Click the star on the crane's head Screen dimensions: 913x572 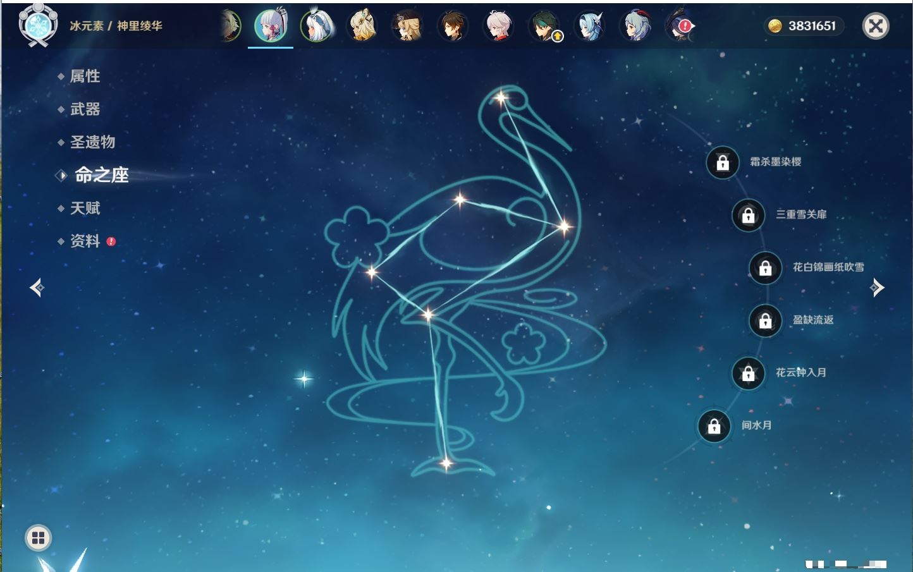pyautogui.click(x=501, y=97)
